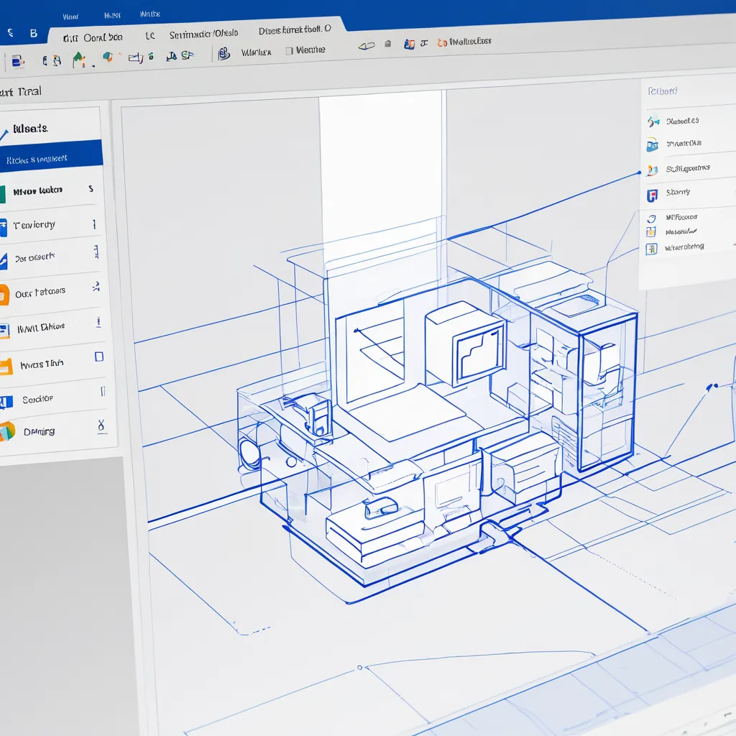Viewport: 736px width, 736px height.
Task: Click the Wiriher toolbar button
Action: (257, 52)
